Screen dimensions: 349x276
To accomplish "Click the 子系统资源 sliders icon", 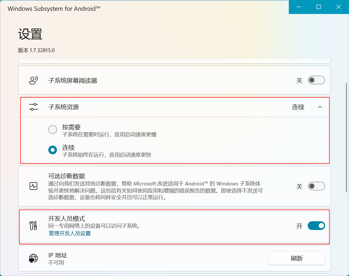I will coord(33,107).
